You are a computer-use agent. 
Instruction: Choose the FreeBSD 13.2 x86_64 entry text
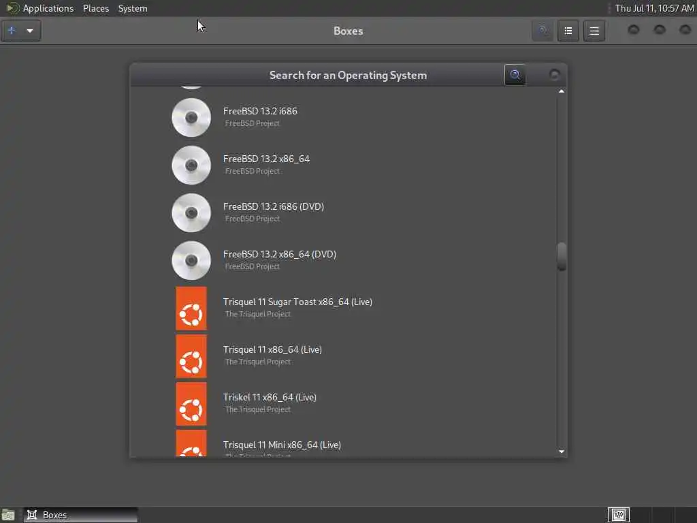(266, 159)
